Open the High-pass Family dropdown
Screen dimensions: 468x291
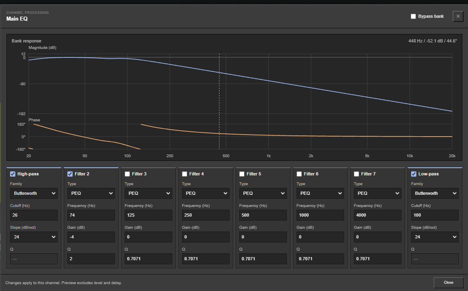tap(34, 193)
